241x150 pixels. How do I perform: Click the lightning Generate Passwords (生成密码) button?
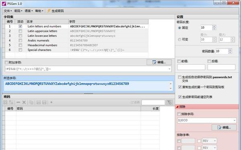pos(55,11)
